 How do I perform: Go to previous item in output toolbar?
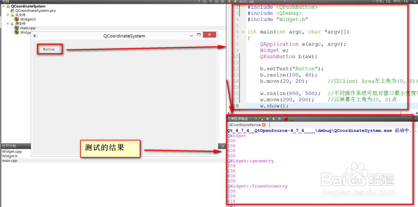click(x=268, y=119)
